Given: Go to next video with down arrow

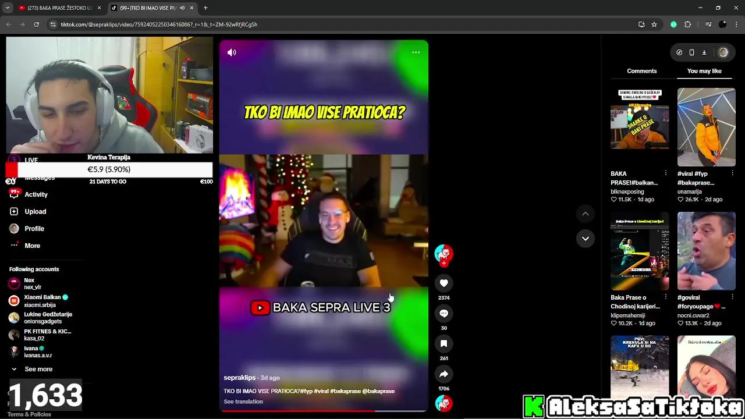Looking at the screenshot, I should [x=586, y=239].
